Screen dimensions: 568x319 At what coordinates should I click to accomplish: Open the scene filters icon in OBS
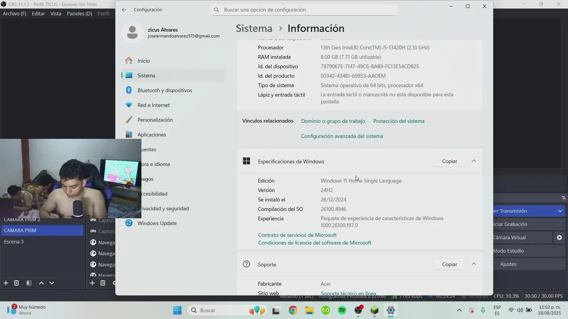pos(29,283)
